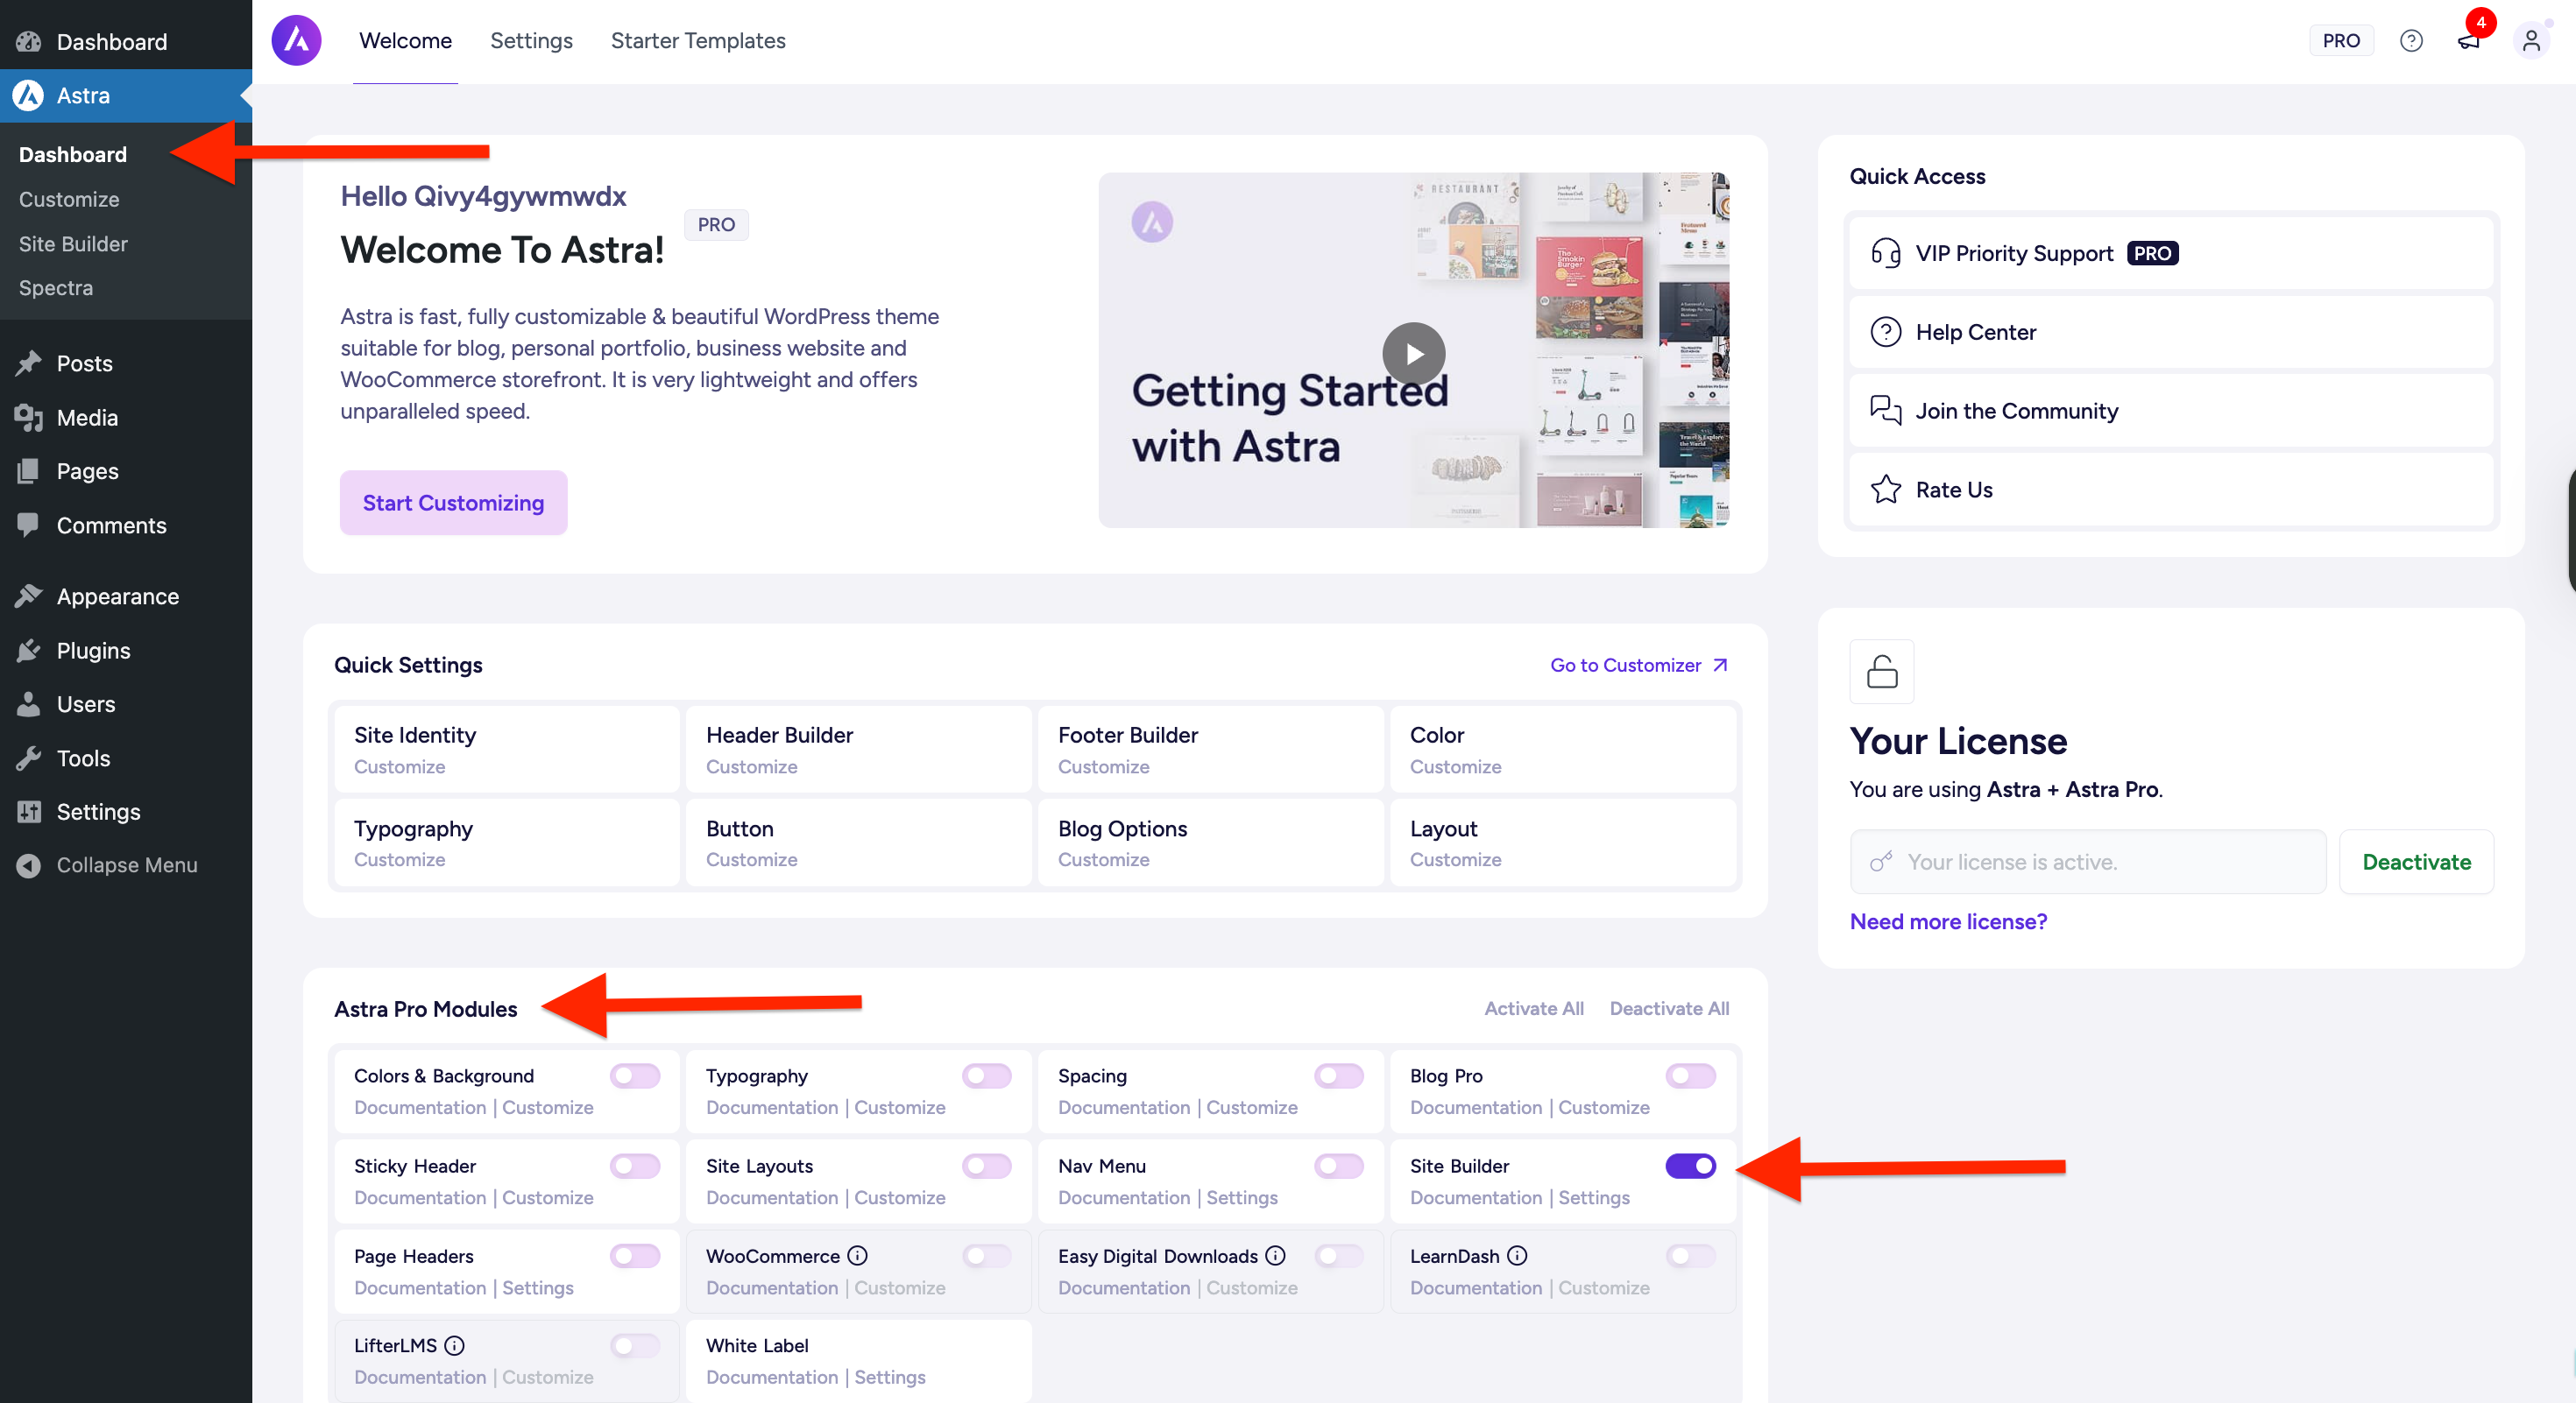Click the LearnDash info icon
2576x1403 pixels.
(1517, 1256)
